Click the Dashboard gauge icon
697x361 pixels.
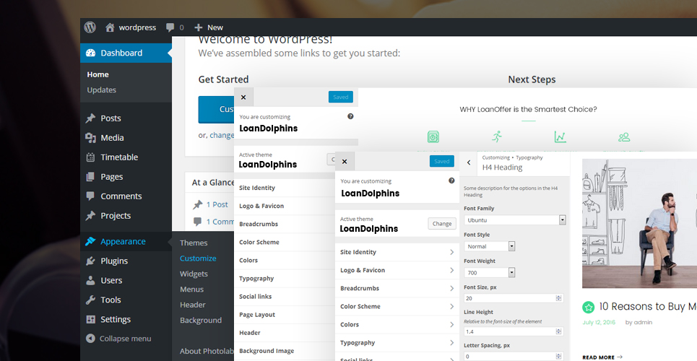click(91, 53)
